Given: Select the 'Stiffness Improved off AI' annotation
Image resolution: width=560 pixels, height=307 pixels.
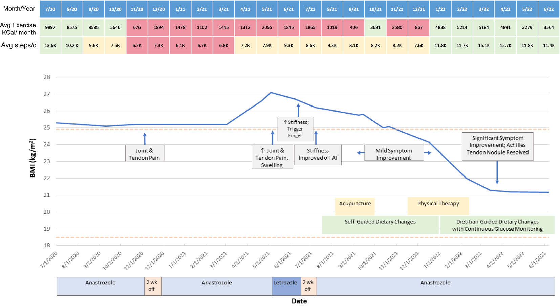Looking at the screenshot, I should click(x=318, y=155).
